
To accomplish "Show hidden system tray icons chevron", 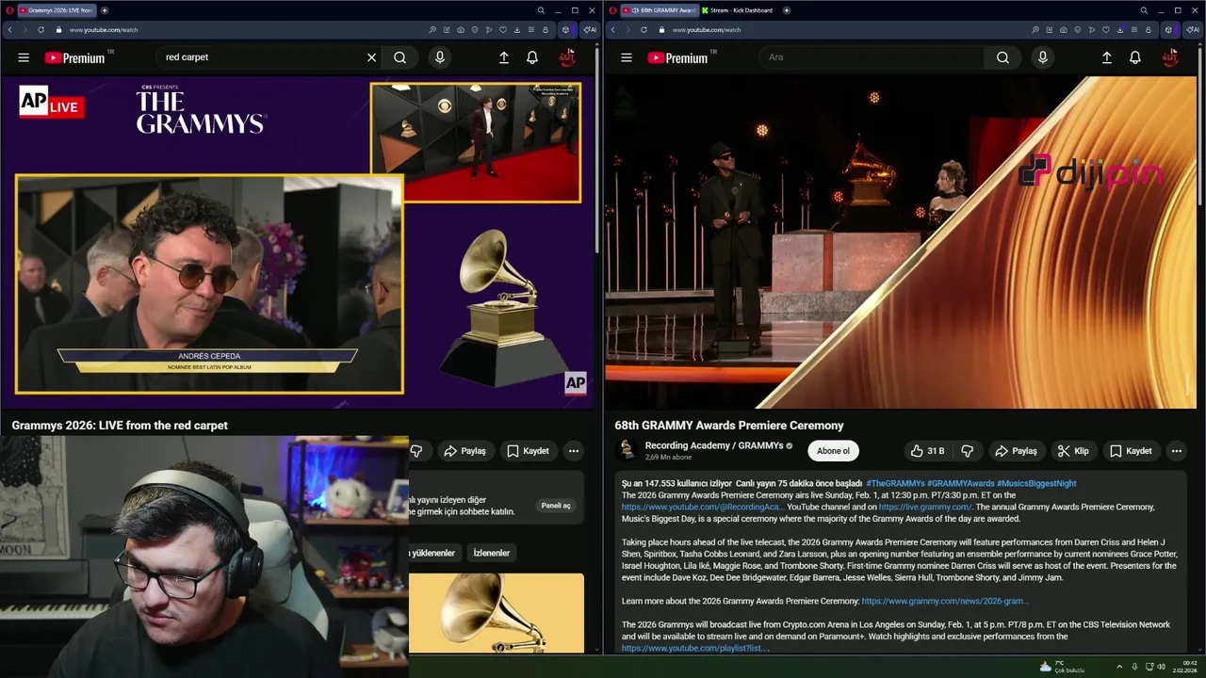I will pos(1119,667).
